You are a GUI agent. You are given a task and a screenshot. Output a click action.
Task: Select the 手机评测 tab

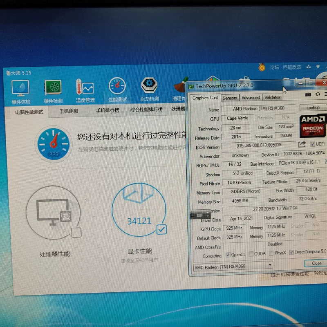coord(69,111)
